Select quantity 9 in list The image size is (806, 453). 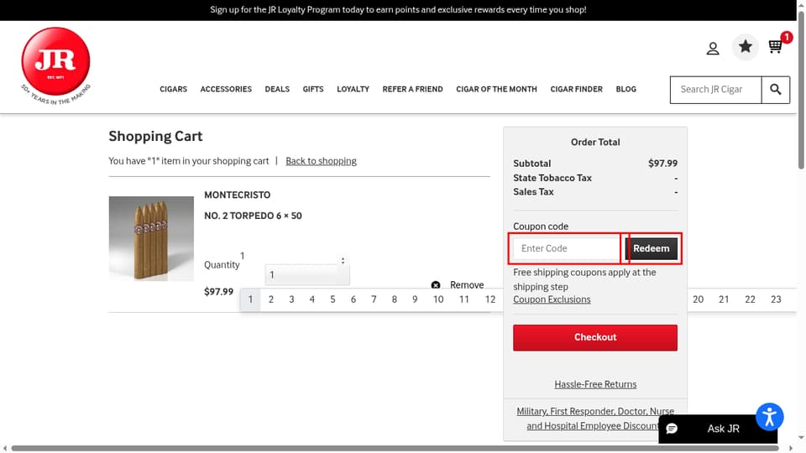[415, 299]
